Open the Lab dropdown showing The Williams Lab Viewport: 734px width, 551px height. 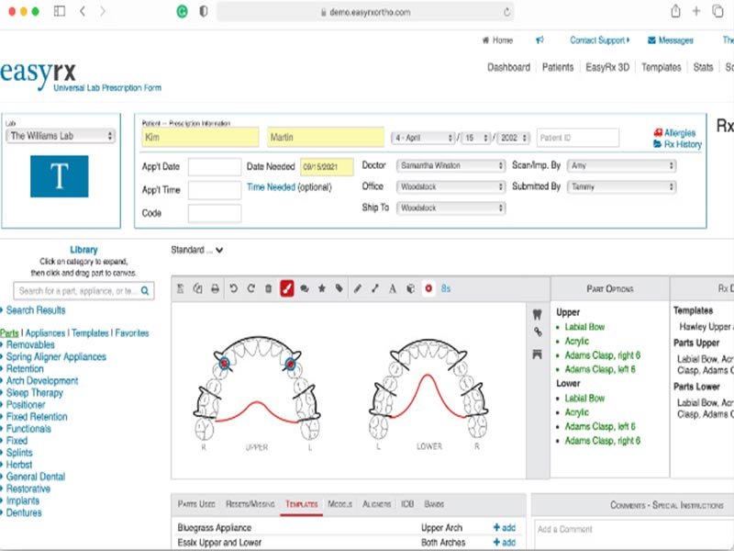(61, 136)
